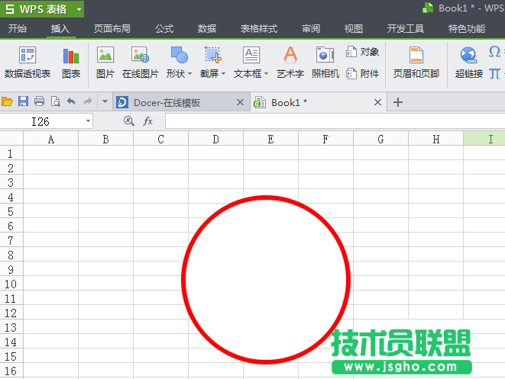Select the 插入 ribbon tab

pyautogui.click(x=60, y=29)
